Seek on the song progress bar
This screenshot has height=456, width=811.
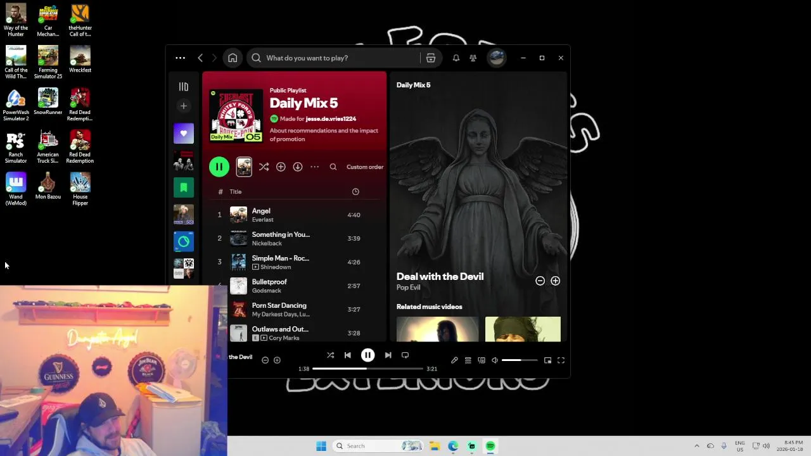click(367, 369)
